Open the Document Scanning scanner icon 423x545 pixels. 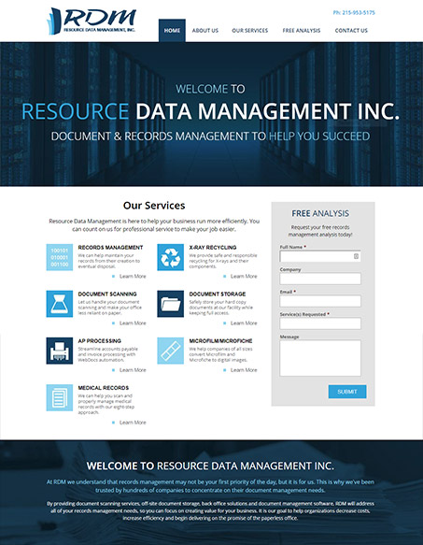(x=60, y=304)
